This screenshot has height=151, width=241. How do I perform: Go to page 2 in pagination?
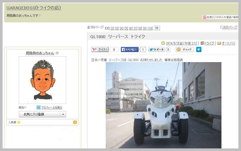112,28
